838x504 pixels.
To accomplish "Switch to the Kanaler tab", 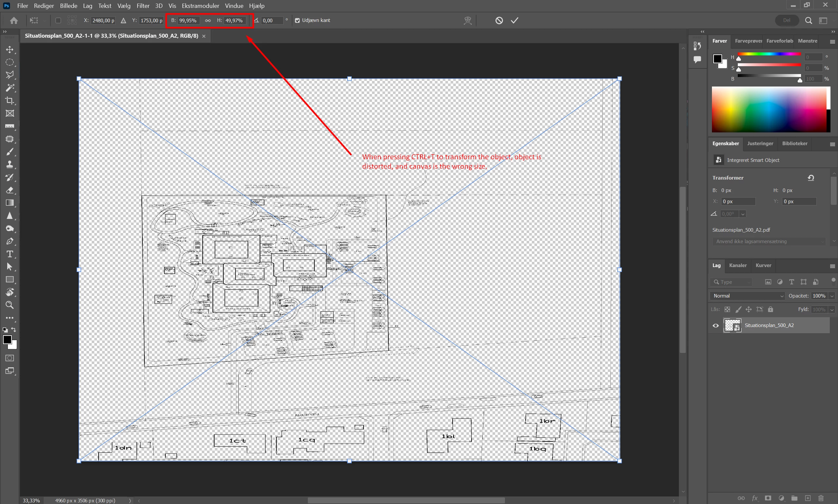I will coord(737,265).
